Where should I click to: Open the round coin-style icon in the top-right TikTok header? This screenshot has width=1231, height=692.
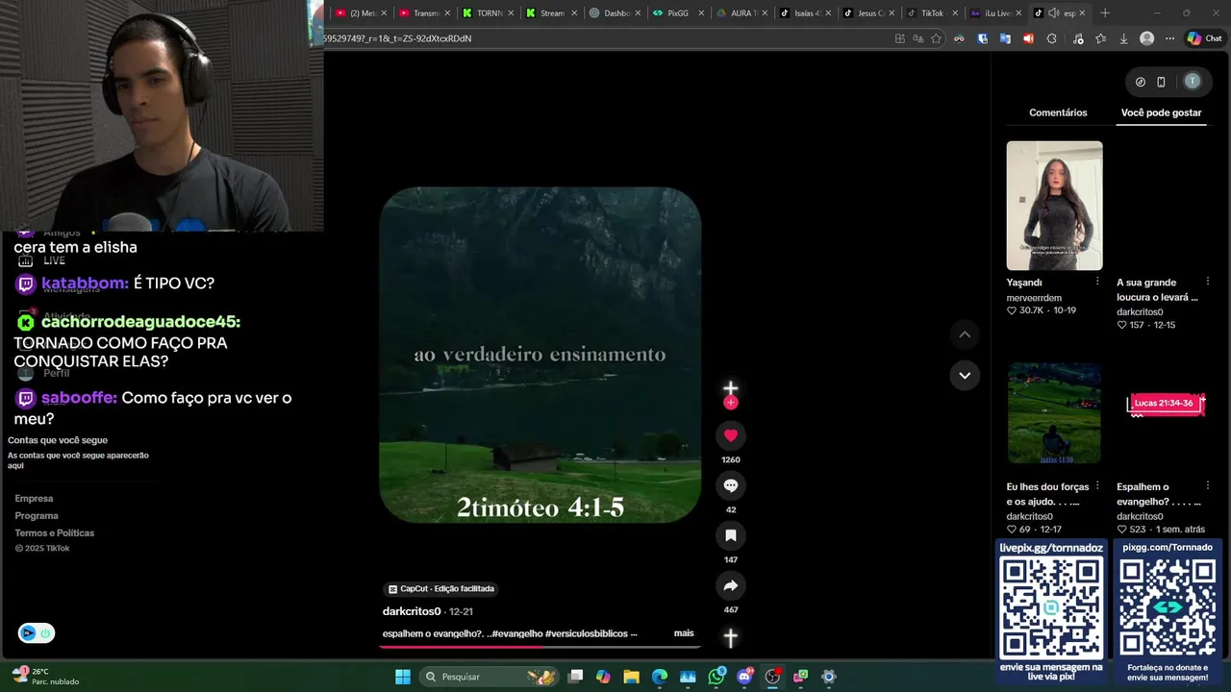coord(1141,82)
